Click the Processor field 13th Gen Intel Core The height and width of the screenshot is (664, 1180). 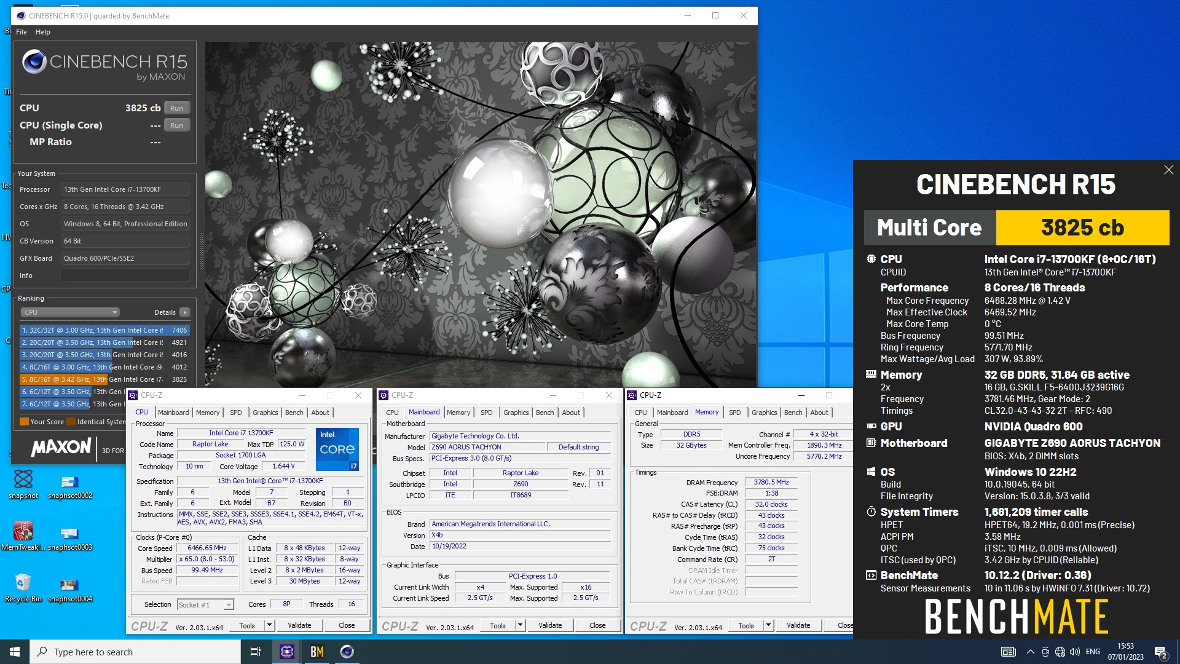tap(125, 189)
